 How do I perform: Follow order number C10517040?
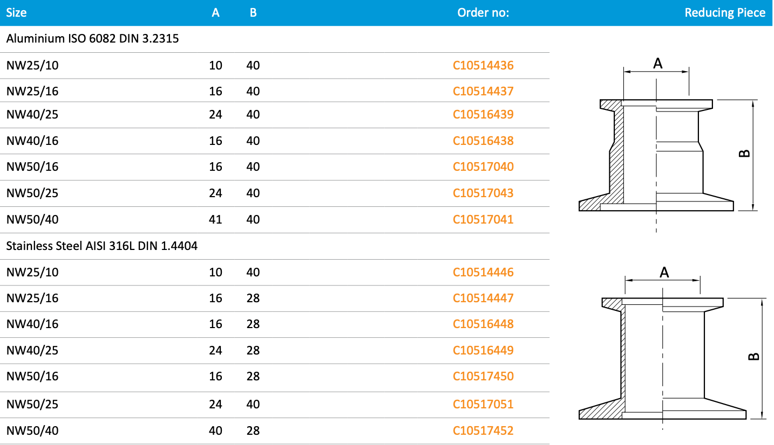483,167
